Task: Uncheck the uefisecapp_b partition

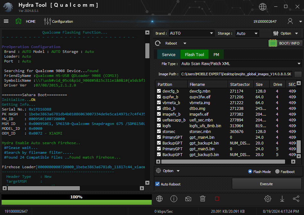Action: tap(159, 120)
